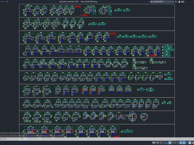
Task: Click the first quick access toolbar icon
Action: point(1,2)
